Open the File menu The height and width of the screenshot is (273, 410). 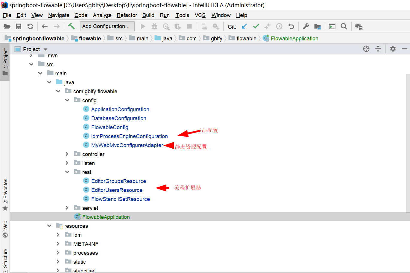[7, 15]
